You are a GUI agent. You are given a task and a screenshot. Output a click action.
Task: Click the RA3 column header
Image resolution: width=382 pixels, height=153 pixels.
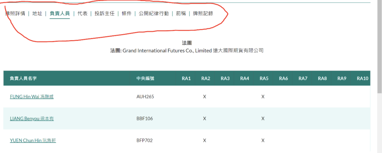pyautogui.click(x=225, y=78)
